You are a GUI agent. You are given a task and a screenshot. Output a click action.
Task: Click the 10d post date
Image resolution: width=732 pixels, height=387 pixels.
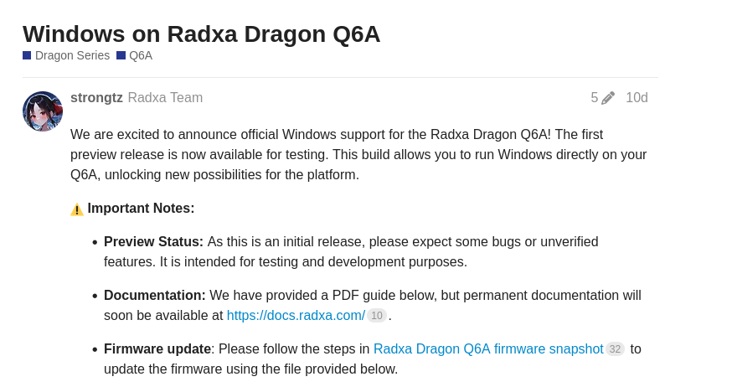[x=637, y=98]
